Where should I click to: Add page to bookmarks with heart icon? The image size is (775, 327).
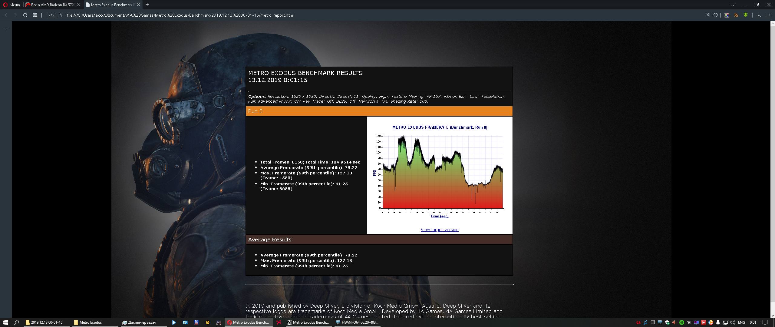pyautogui.click(x=716, y=15)
